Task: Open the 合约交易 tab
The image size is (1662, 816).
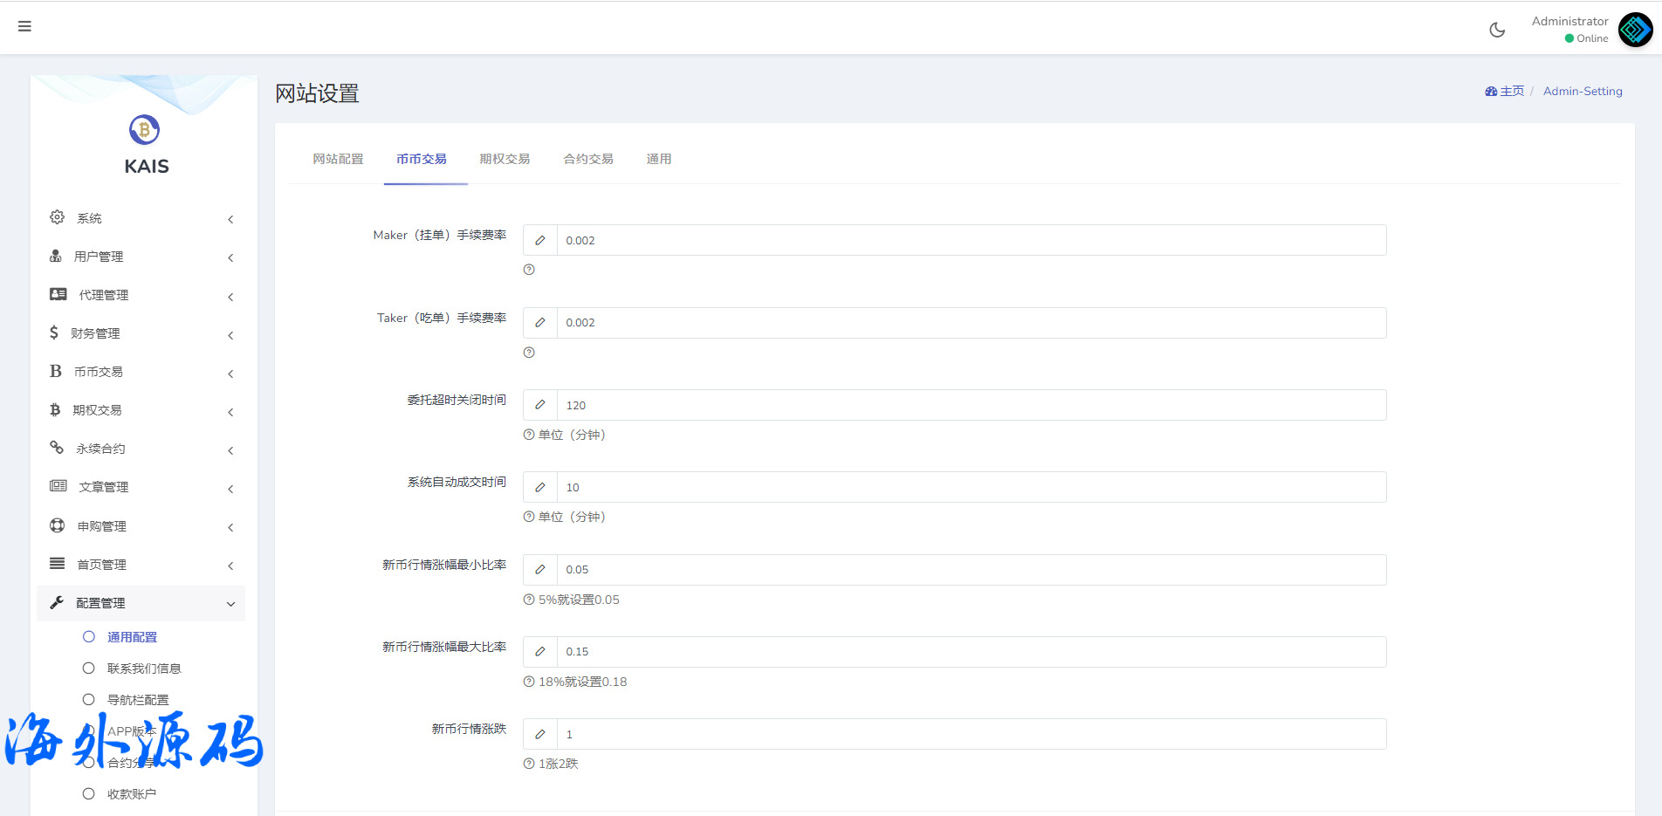Action: [588, 159]
